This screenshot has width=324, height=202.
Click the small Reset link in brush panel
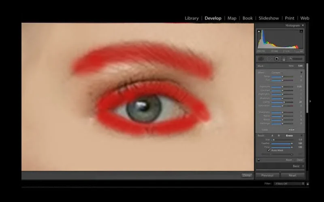coord(289,160)
